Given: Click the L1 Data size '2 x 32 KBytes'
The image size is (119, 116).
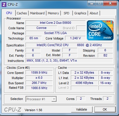Looking at the screenshot, I should coord(84,72).
